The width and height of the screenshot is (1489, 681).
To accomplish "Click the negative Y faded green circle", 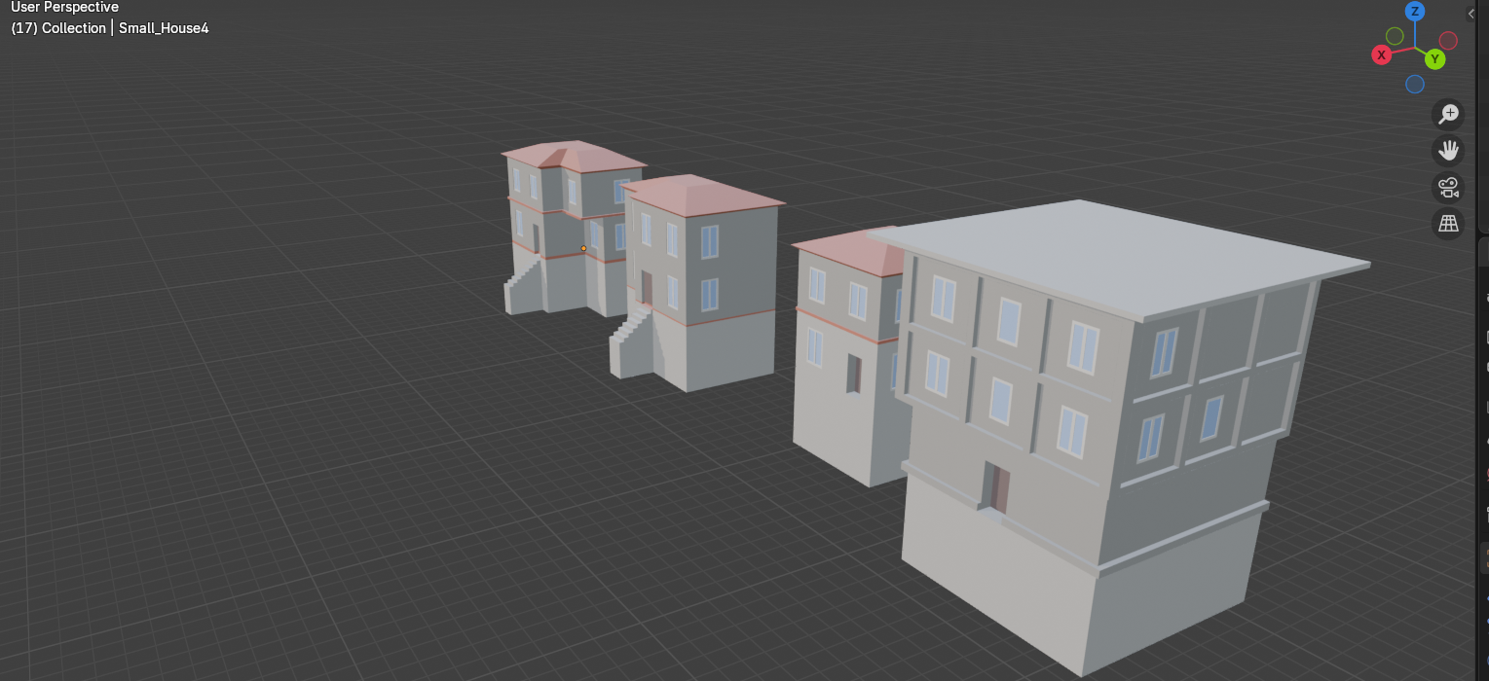I will pos(1395,36).
